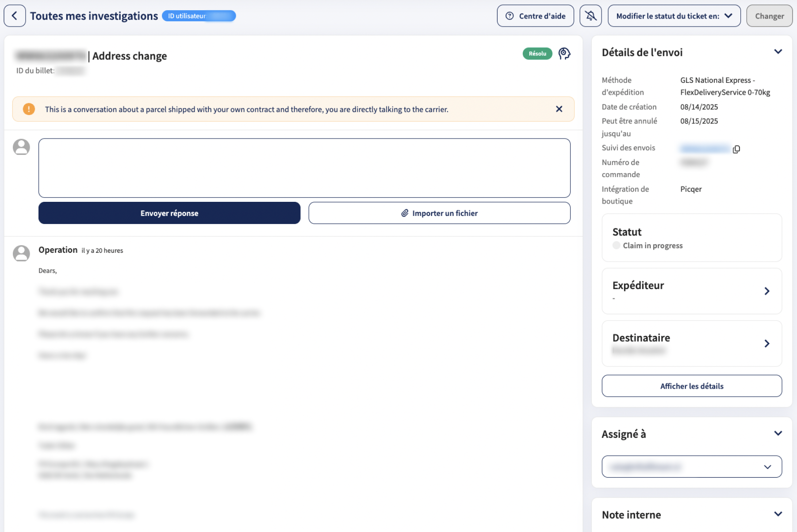Expand the Expéditeur card
Viewport: 797px width, 532px height.
tap(691, 291)
